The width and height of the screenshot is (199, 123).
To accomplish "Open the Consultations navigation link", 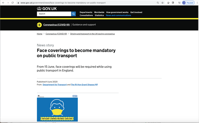I will [86, 15].
